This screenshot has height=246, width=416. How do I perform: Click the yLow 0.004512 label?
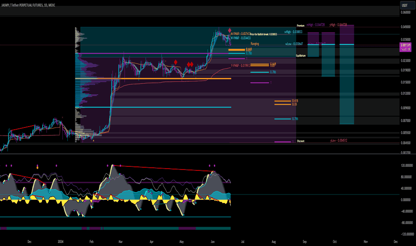pos(338,140)
